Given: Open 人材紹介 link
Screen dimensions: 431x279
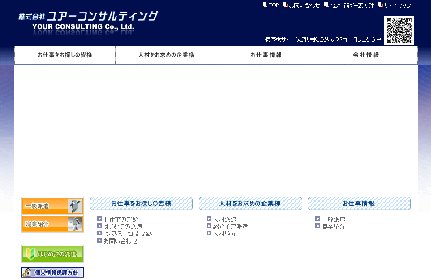Looking at the screenshot, I should coord(224,234).
